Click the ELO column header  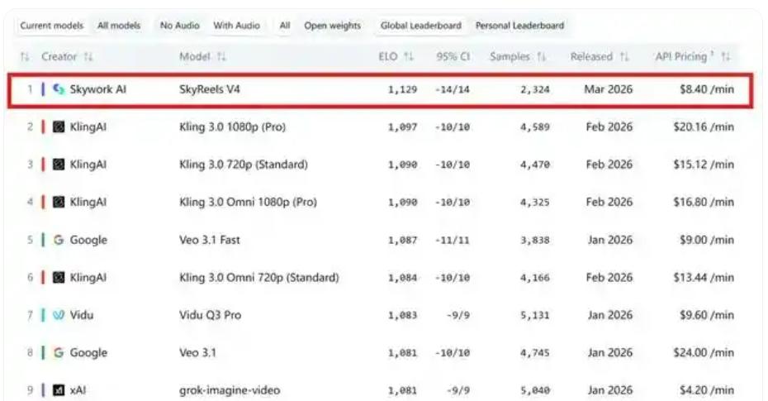click(388, 57)
